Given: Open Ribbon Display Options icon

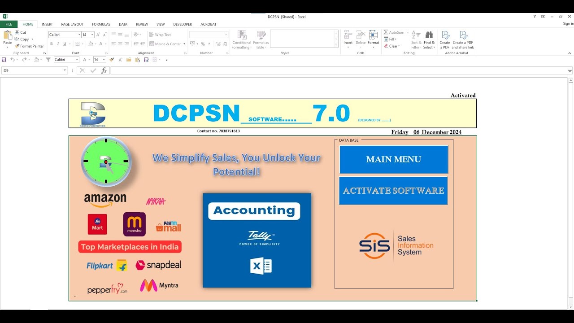Looking at the screenshot, I should [x=543, y=17].
